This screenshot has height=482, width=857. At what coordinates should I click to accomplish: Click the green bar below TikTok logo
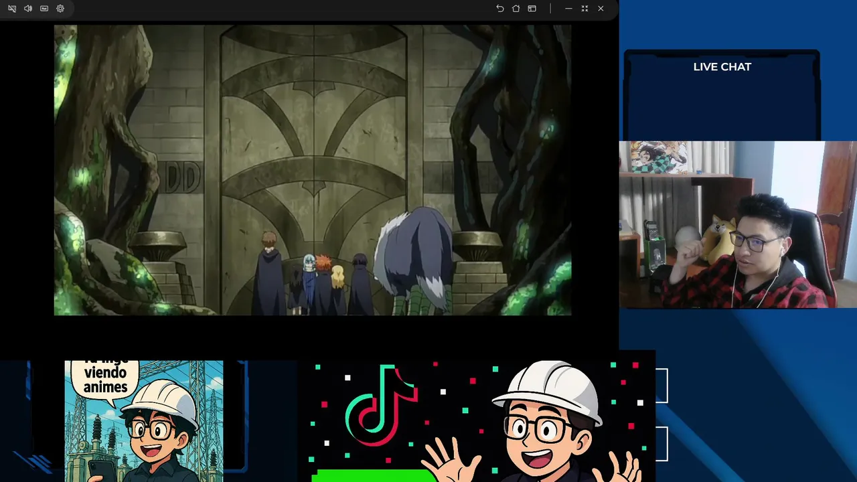(x=373, y=476)
